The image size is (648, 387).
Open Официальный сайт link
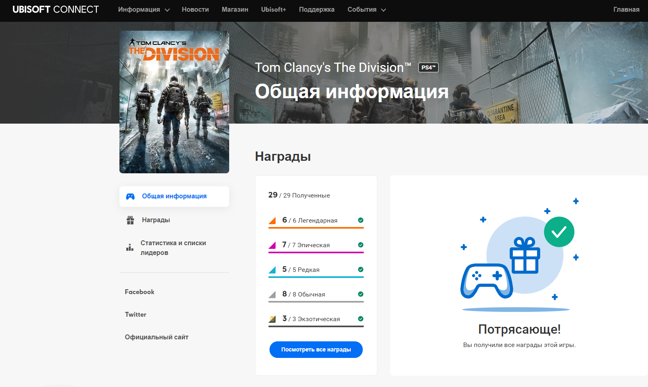pos(157,337)
